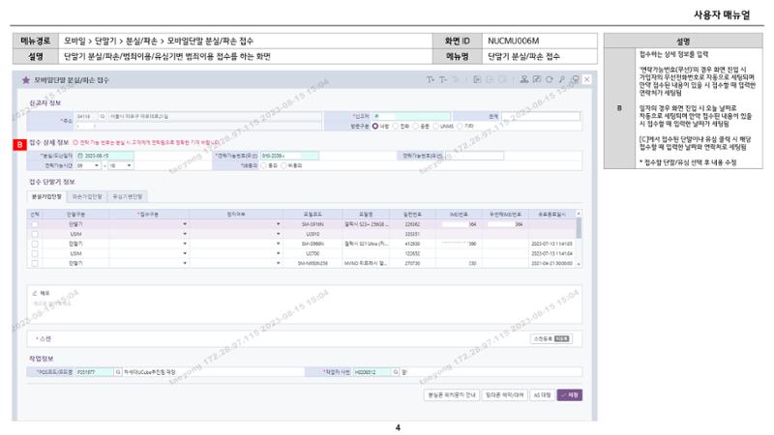Image resolution: width=774 pixels, height=435 pixels.
Task: Click the AS 대행 button
Action: (542, 395)
